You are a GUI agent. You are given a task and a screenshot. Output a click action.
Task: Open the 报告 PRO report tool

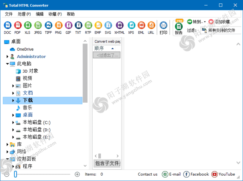click(x=179, y=27)
